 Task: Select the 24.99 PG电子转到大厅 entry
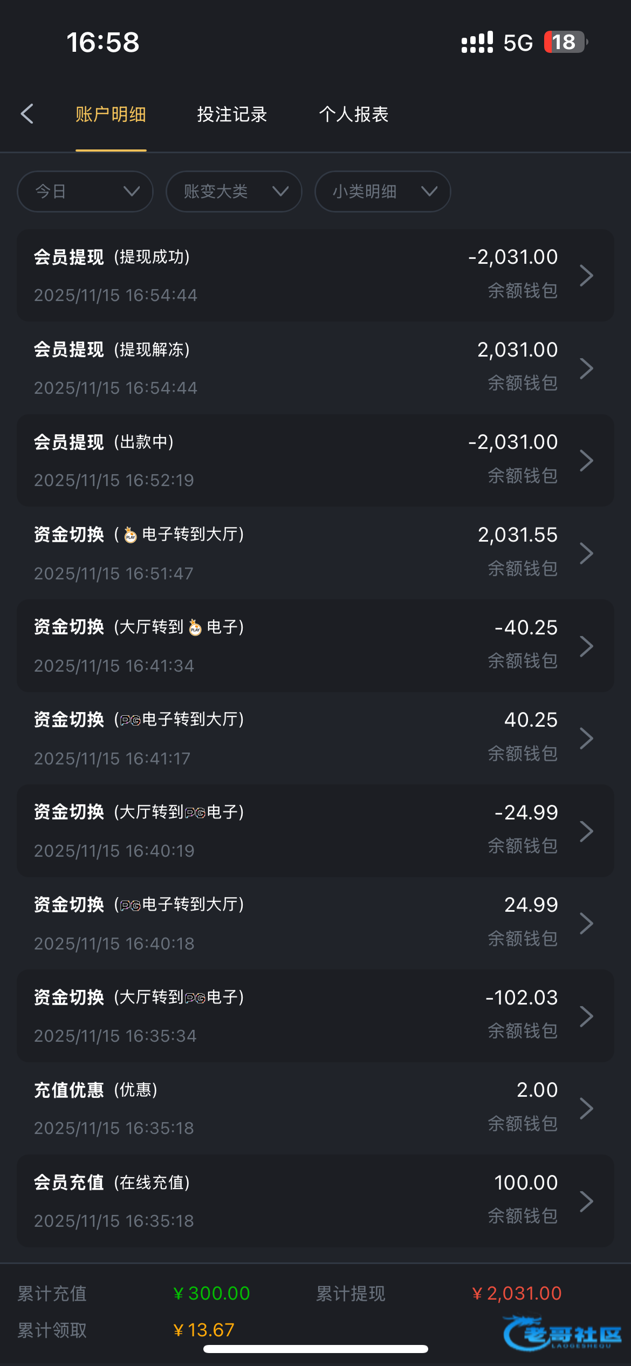[x=315, y=924]
